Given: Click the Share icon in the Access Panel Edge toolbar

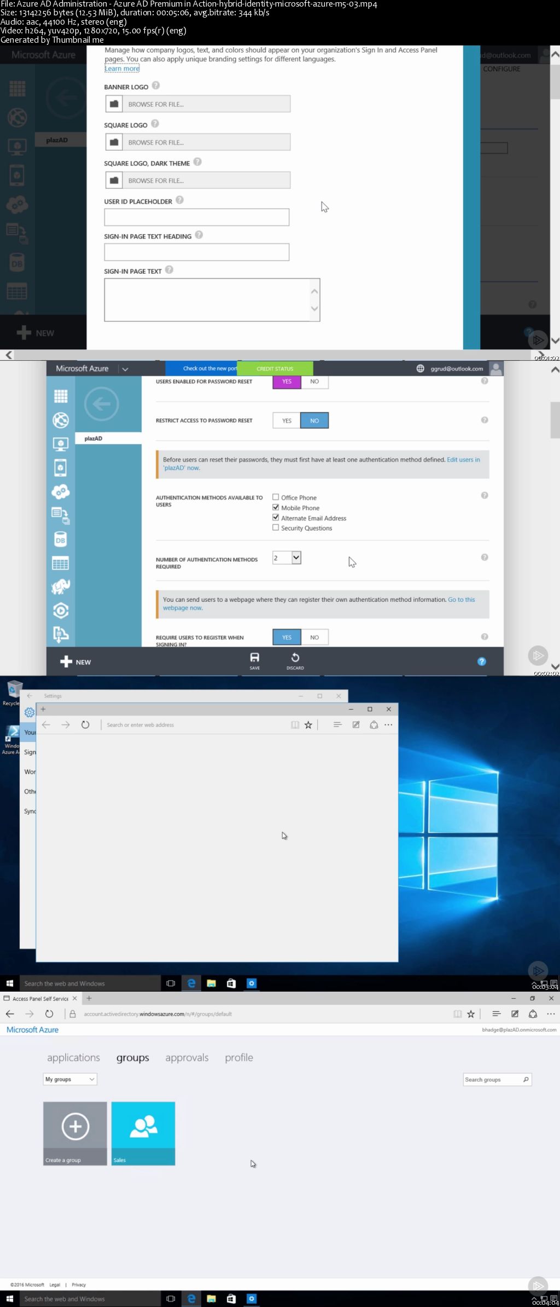Looking at the screenshot, I should (533, 1014).
